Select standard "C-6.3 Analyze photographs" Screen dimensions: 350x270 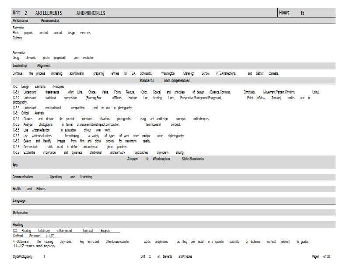(x=97, y=125)
